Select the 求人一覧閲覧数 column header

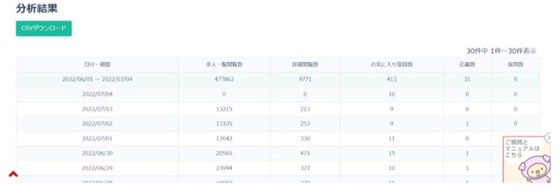click(x=224, y=64)
